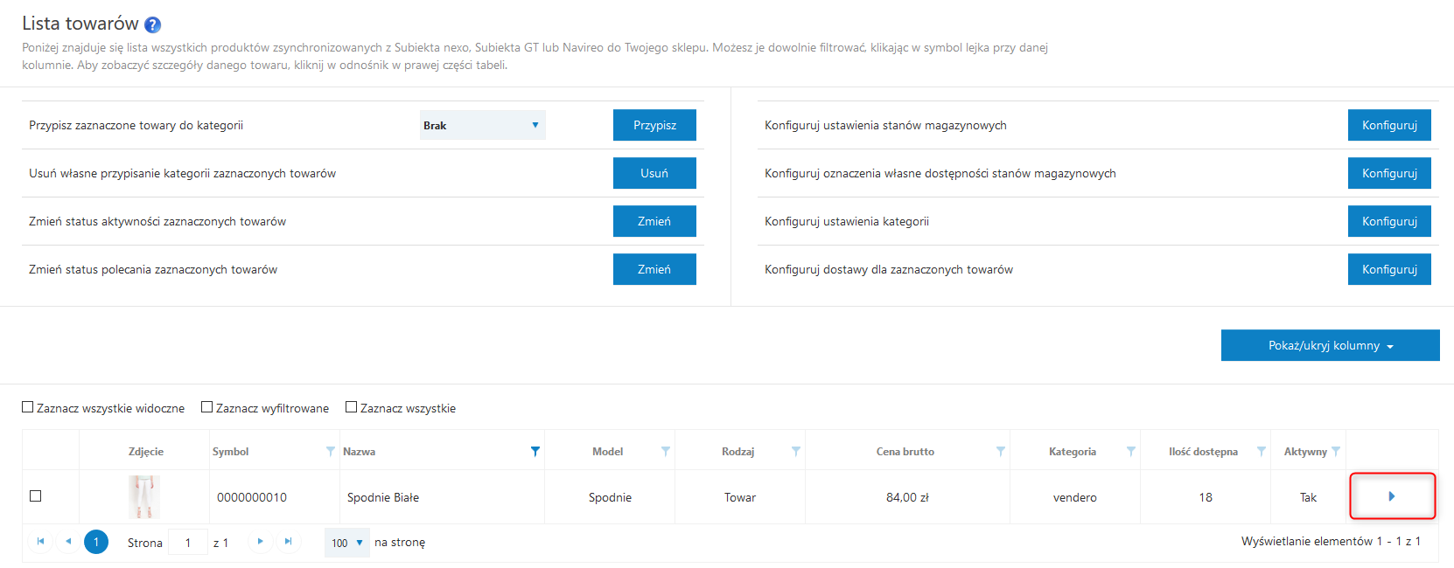
Task: Open the 100 items per page dropdown
Action: 346,543
